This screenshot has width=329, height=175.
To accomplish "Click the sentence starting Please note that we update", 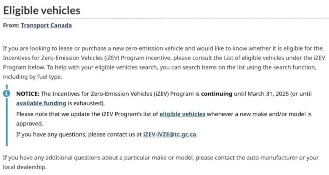I will [164, 119].
